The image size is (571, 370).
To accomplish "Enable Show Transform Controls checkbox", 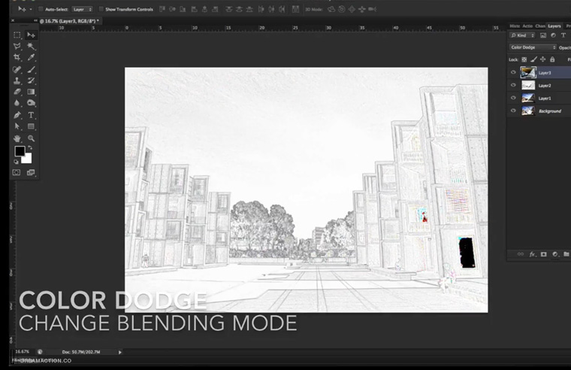I will [x=101, y=9].
